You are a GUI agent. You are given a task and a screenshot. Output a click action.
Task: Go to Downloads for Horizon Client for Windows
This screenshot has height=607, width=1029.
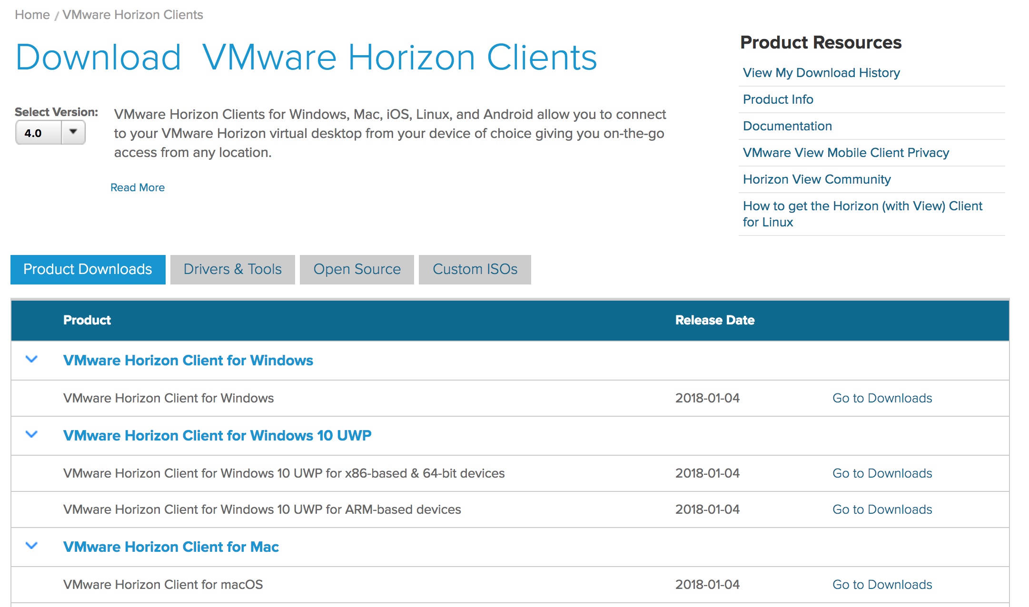coord(882,398)
